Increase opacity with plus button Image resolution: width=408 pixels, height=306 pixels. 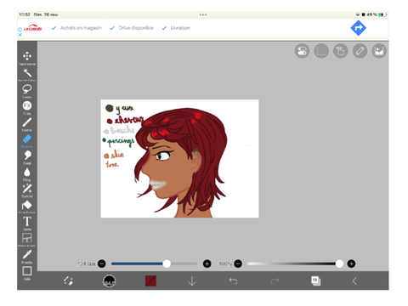coord(351,263)
